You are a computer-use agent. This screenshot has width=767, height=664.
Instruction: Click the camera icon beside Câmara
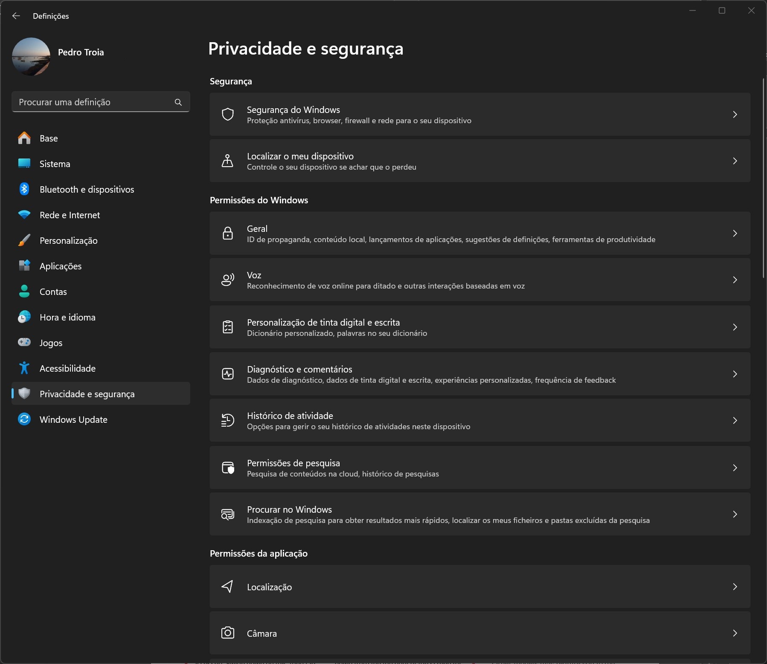228,633
